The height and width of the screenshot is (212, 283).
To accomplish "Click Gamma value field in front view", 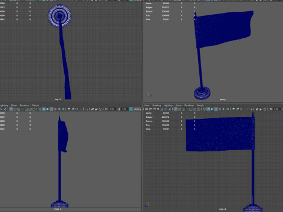I will pos(124,109).
